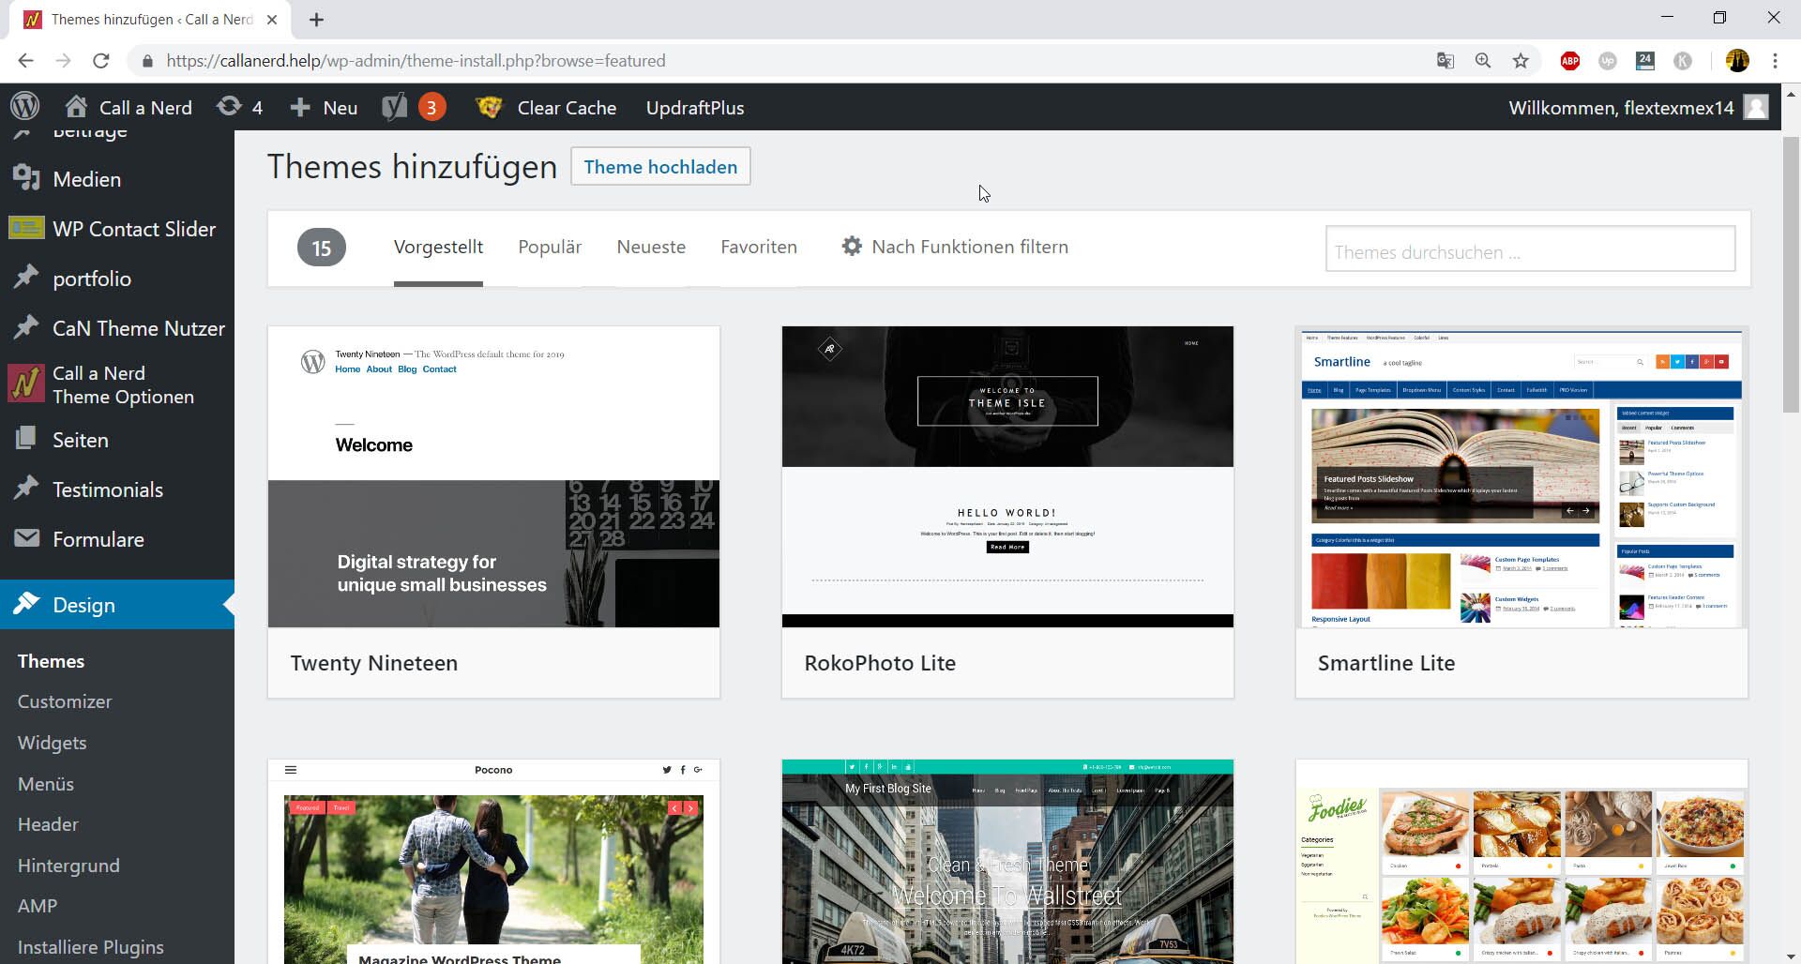
Task: Open the Header submenu item
Action: [48, 824]
